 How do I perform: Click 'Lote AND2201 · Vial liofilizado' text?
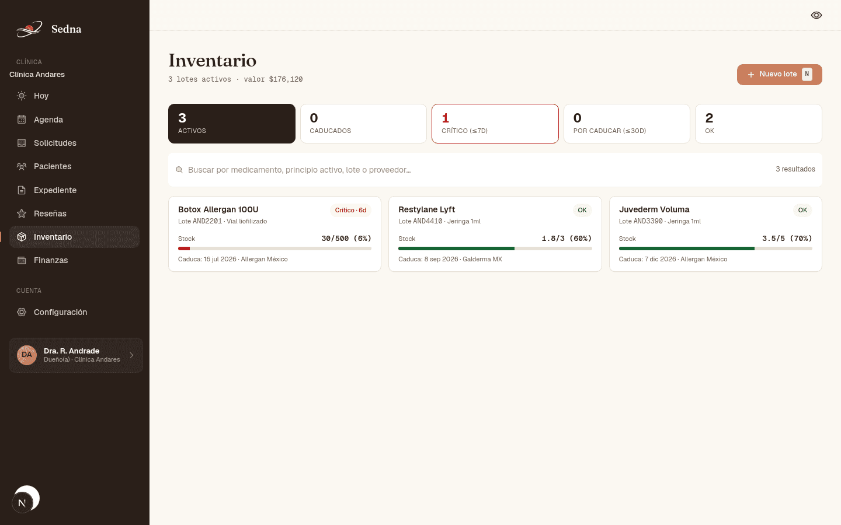(223, 221)
